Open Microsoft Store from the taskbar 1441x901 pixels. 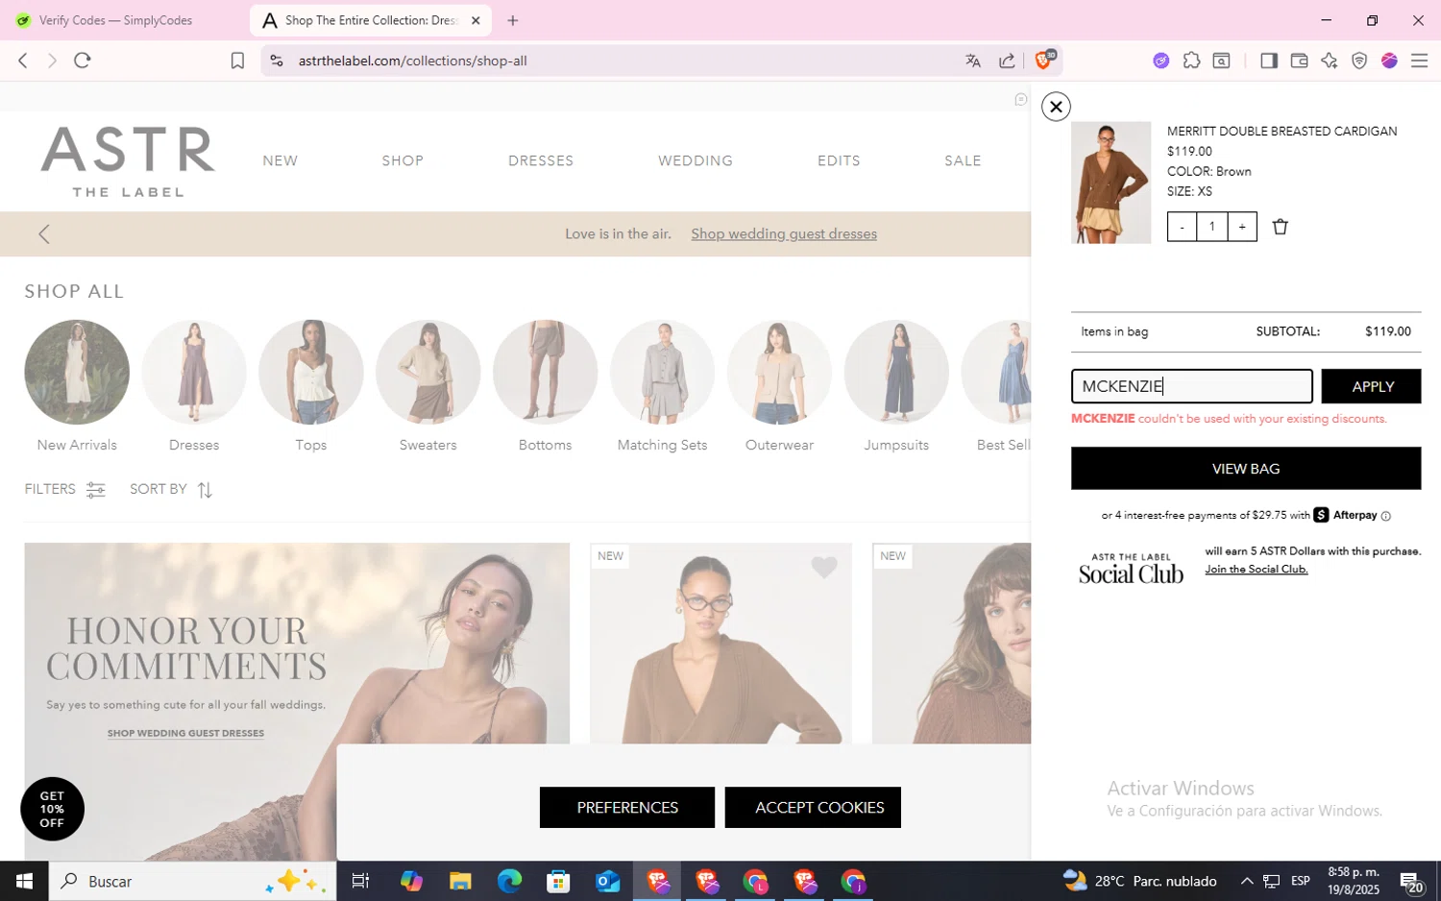coord(558,881)
